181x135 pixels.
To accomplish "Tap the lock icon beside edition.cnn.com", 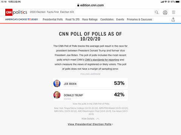I will tap(78, 5).
